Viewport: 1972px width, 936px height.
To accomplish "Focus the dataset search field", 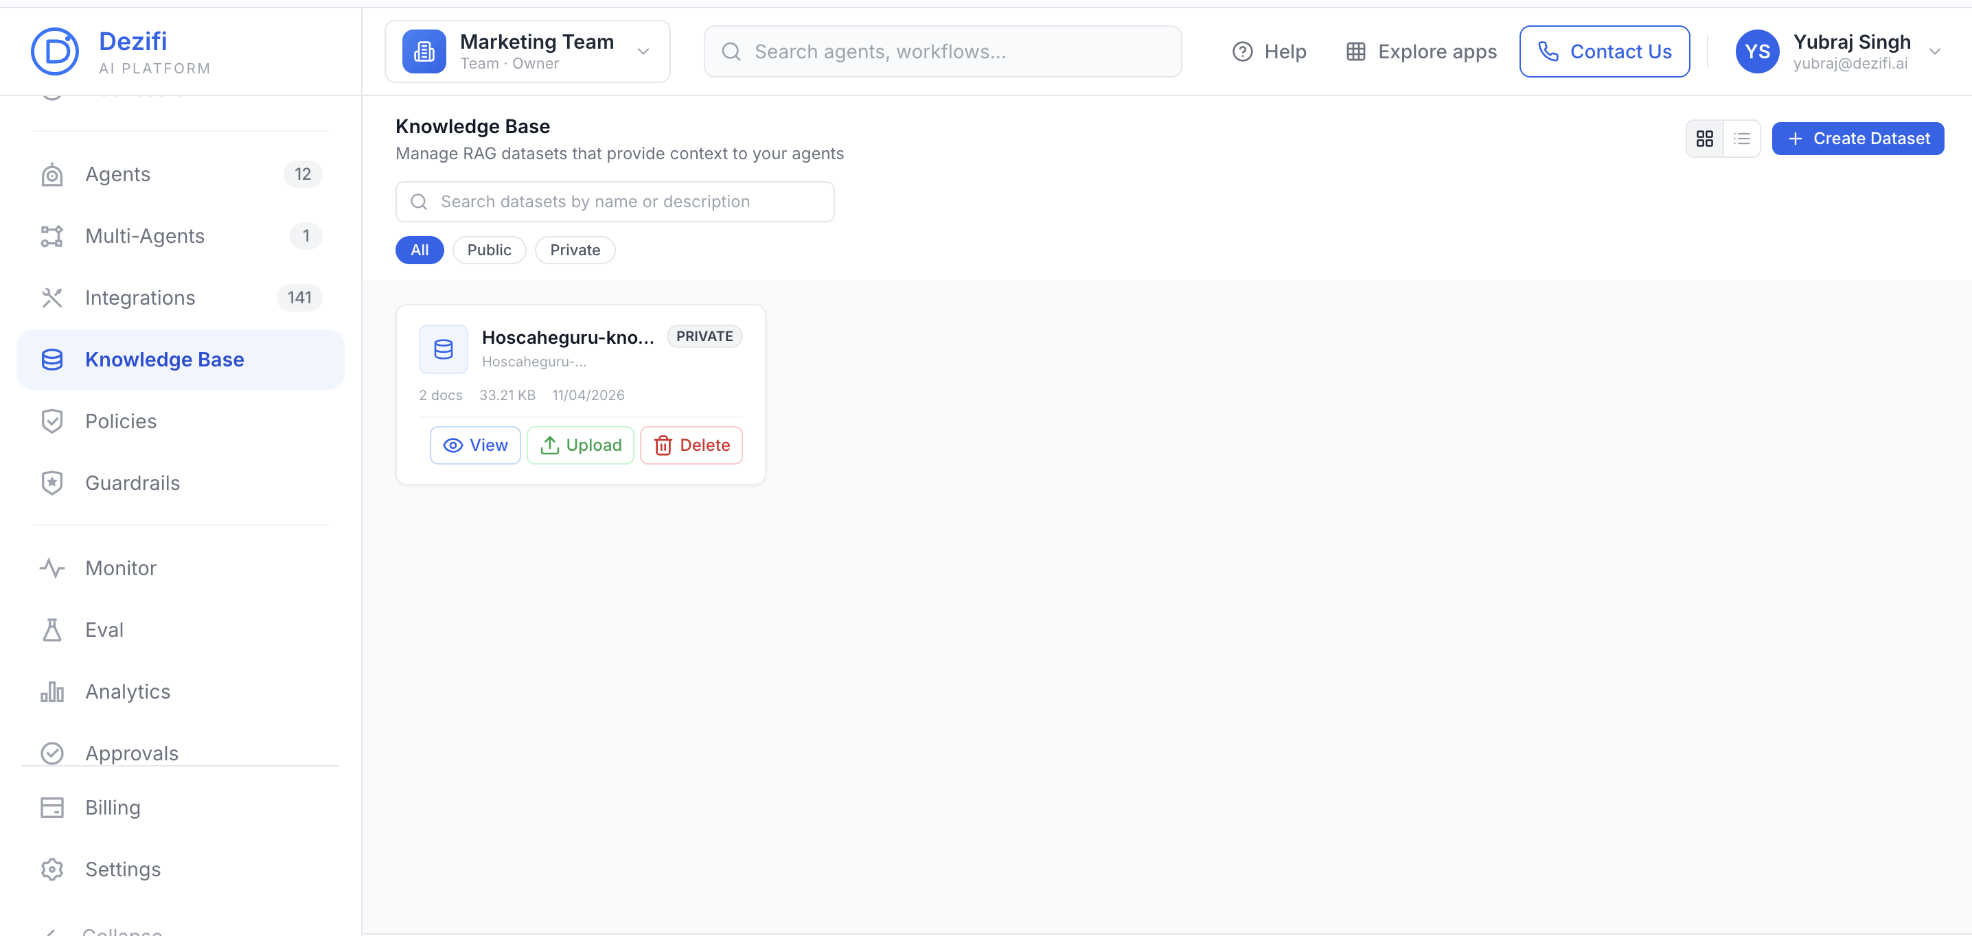I will coord(615,202).
